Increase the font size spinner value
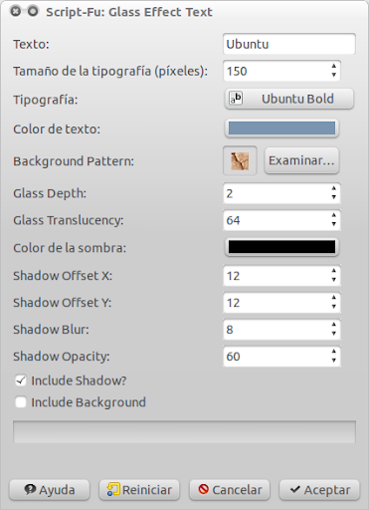This screenshot has width=369, height=510. point(334,66)
